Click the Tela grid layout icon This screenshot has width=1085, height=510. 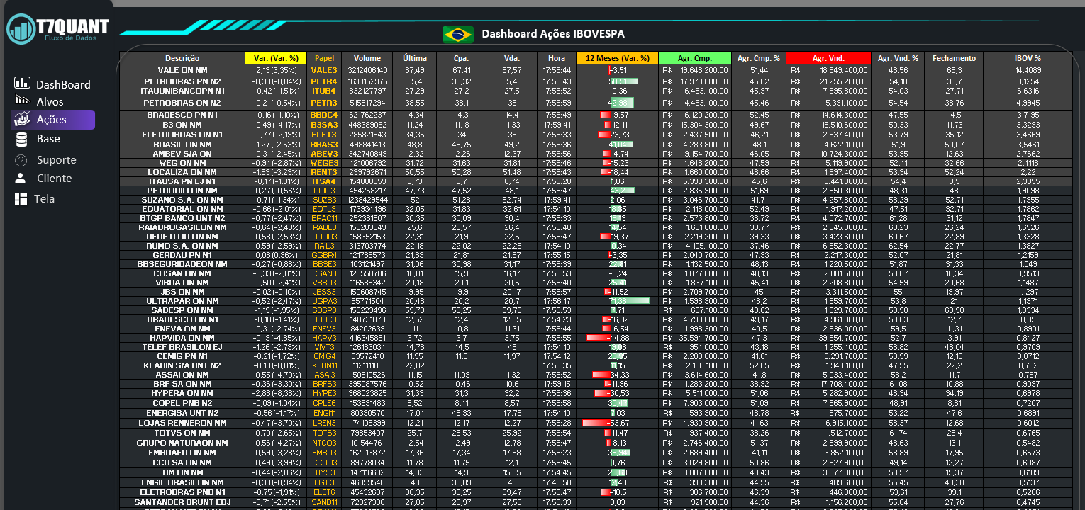point(21,199)
